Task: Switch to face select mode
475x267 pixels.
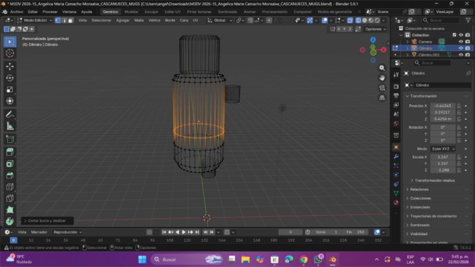Action: point(70,20)
